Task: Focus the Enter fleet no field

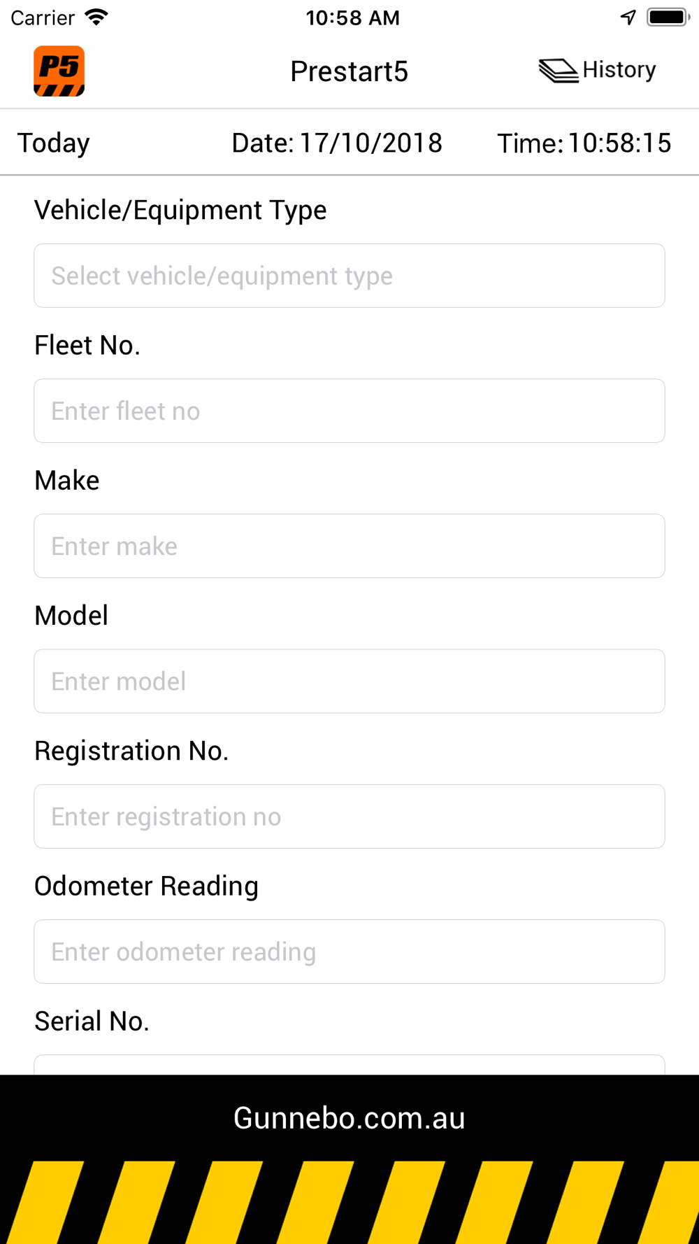Action: point(349,411)
